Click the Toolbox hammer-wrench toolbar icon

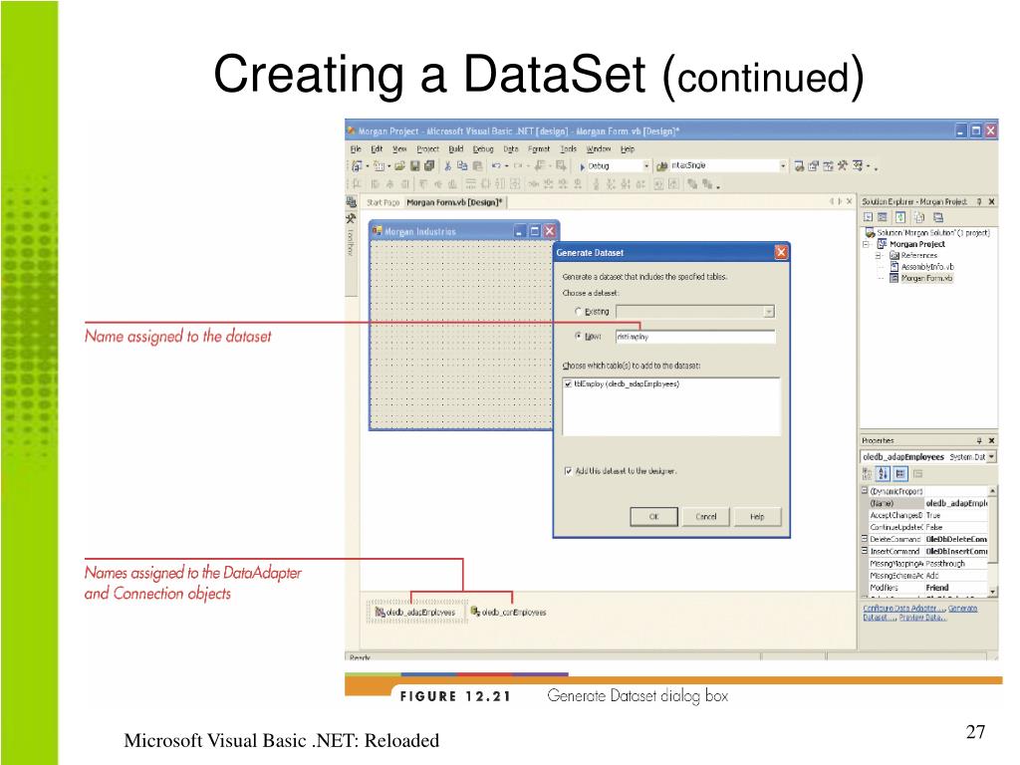click(843, 165)
